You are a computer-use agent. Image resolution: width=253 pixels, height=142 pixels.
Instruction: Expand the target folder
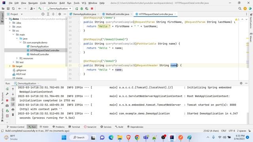click(x=10, y=66)
